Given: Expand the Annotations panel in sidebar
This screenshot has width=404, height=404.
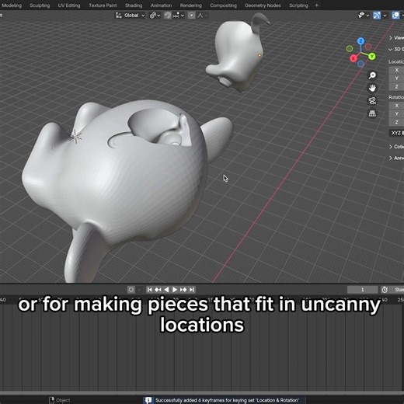Looking at the screenshot, I should pos(396,158).
